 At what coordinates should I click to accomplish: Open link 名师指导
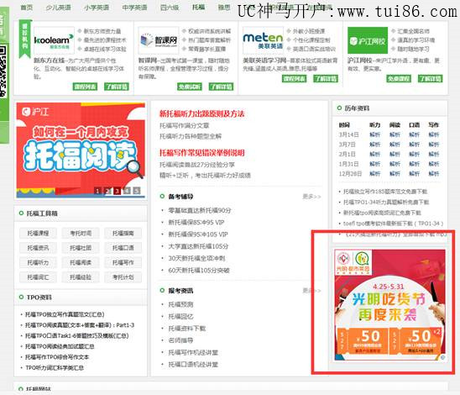(x=180, y=340)
